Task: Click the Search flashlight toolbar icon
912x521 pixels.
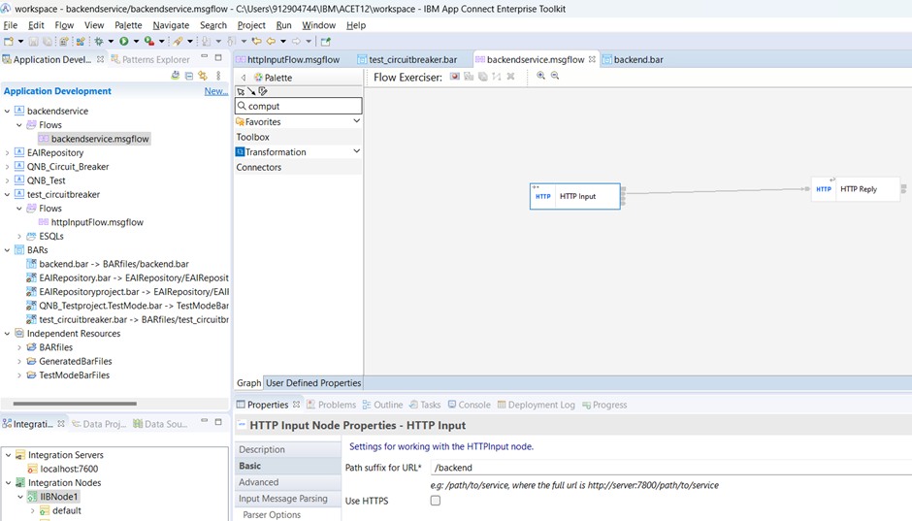Action: pos(178,42)
